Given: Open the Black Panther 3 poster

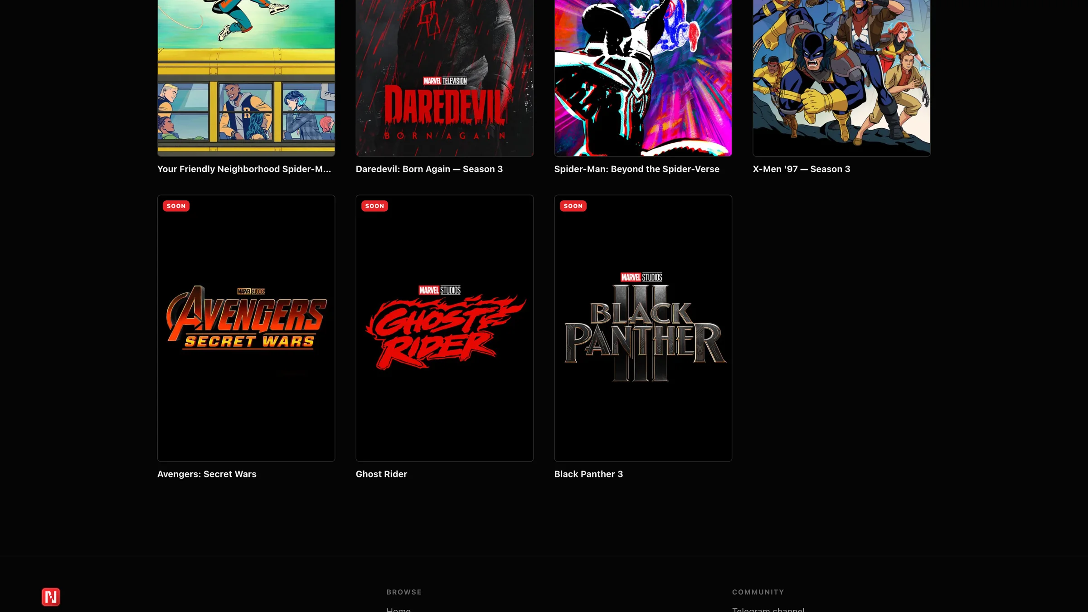Looking at the screenshot, I should [x=643, y=328].
